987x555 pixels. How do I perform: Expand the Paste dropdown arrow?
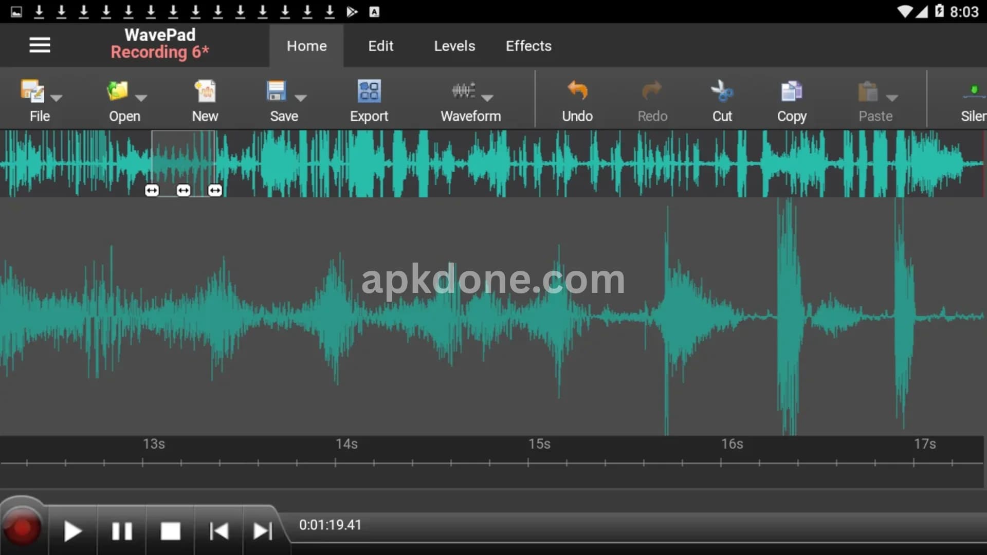(892, 98)
